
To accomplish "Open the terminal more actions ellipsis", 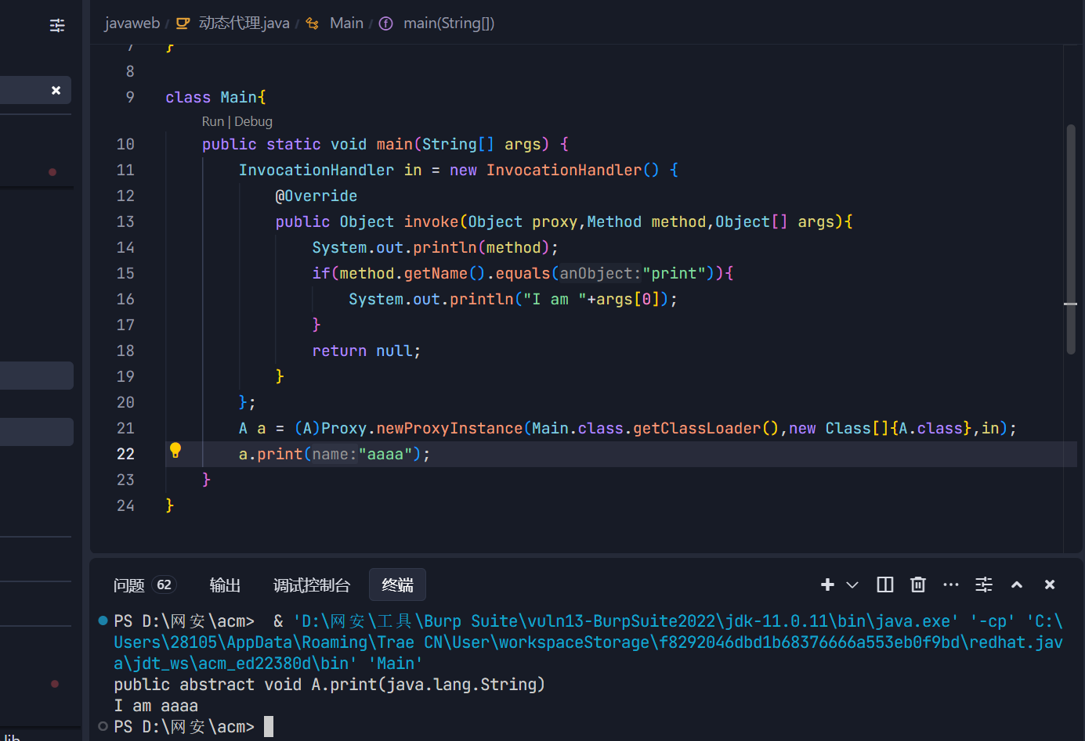I will pos(951,585).
